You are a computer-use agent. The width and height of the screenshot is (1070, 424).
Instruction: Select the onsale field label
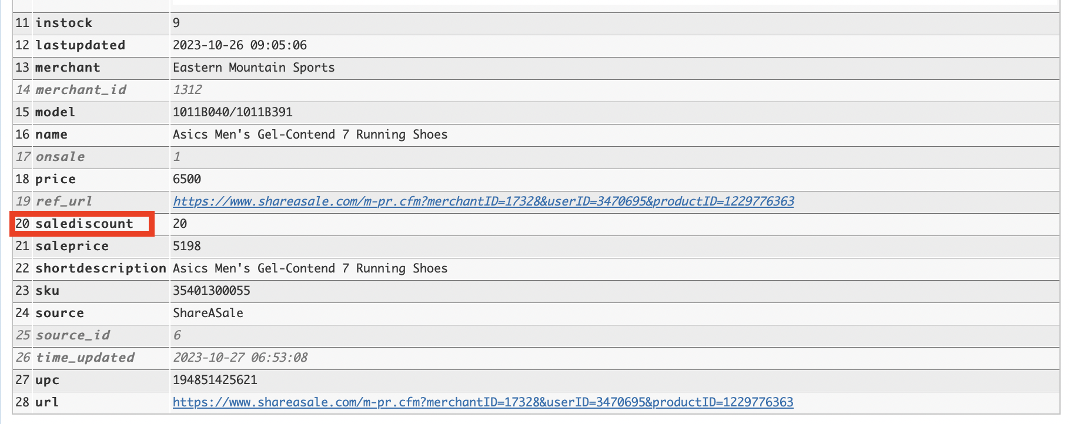(60, 157)
